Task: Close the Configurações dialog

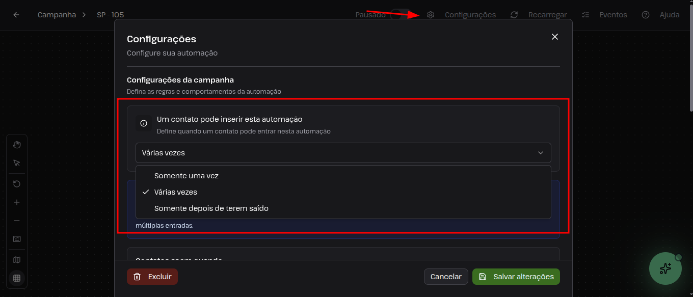Action: coord(555,37)
